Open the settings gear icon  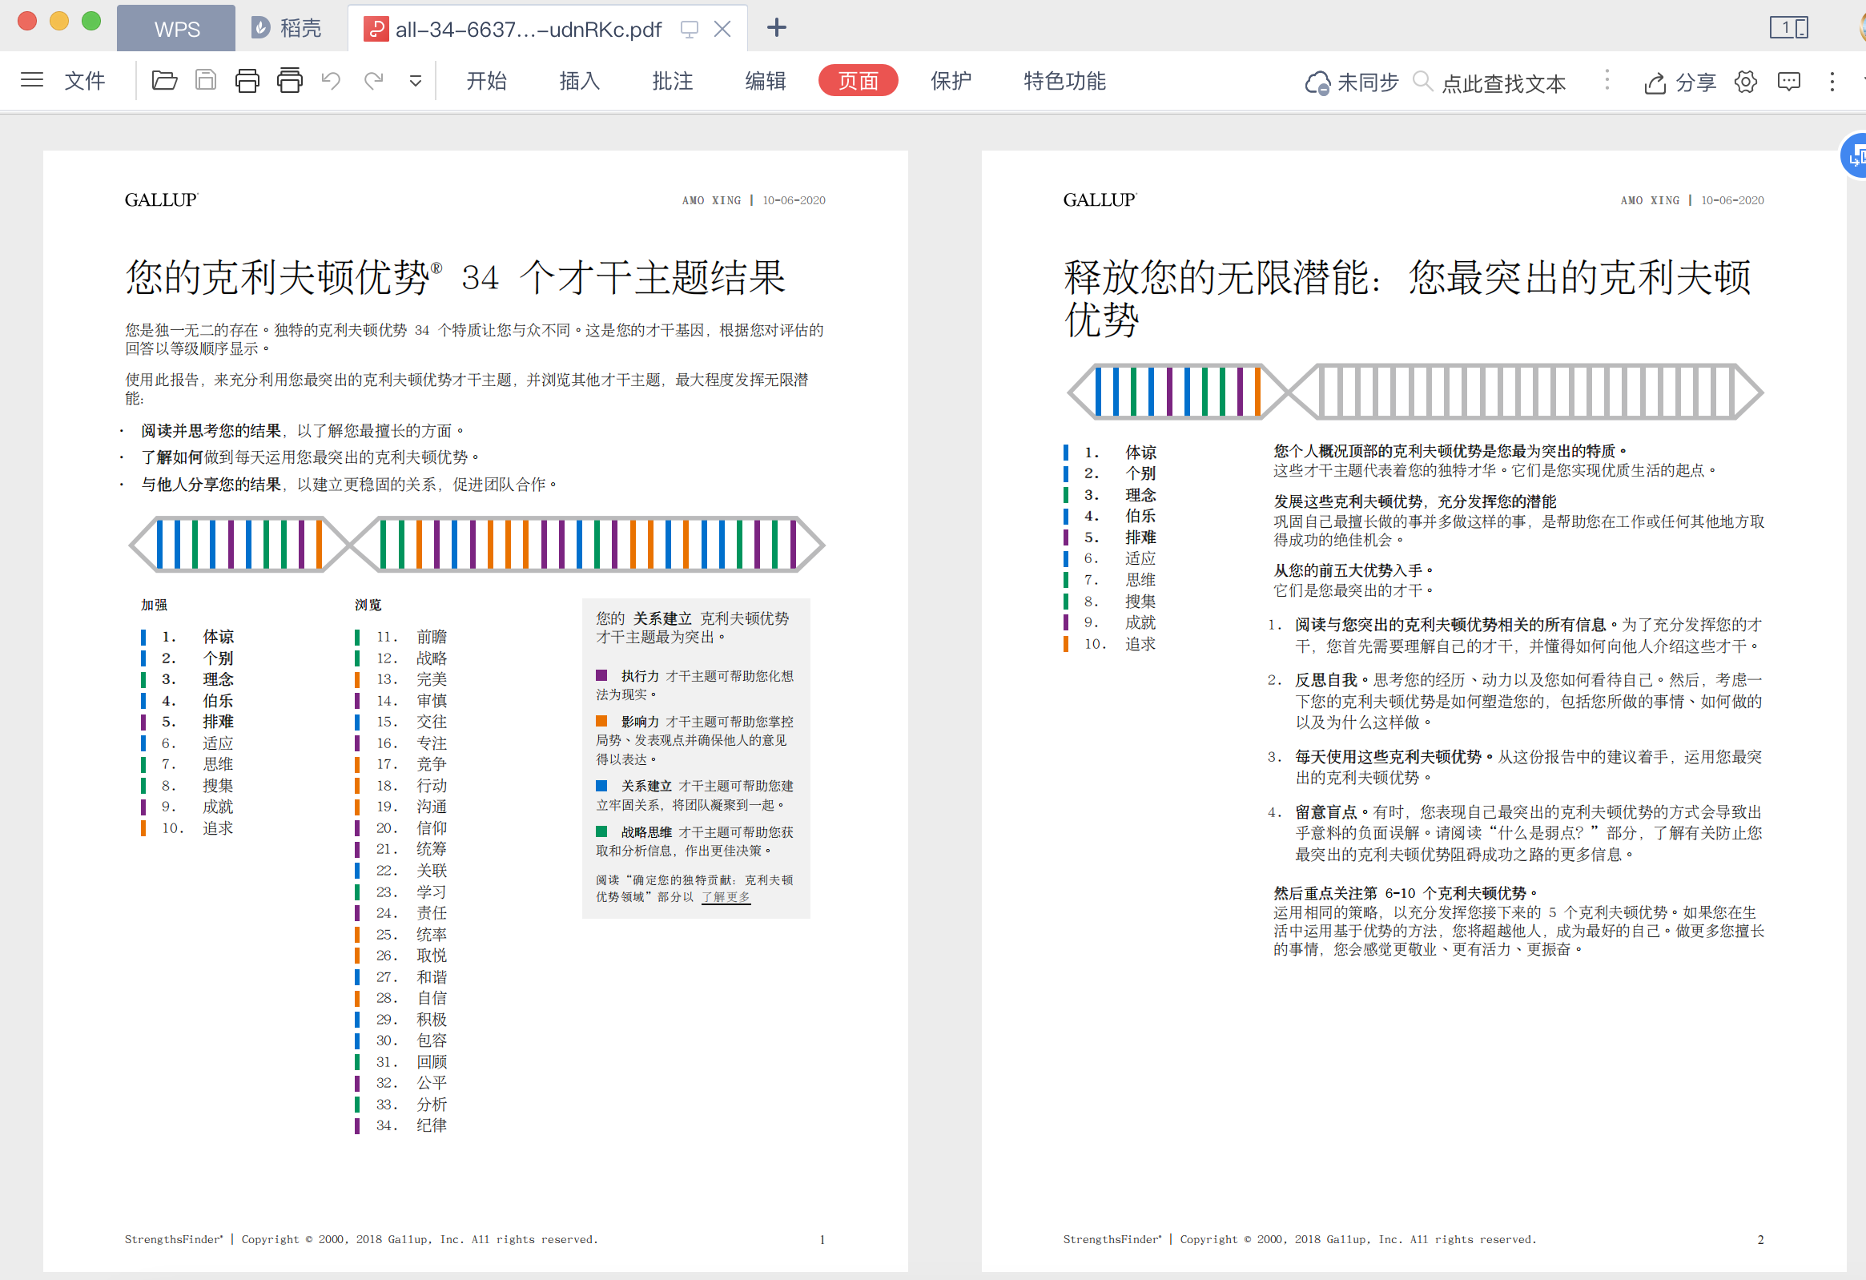click(1746, 82)
